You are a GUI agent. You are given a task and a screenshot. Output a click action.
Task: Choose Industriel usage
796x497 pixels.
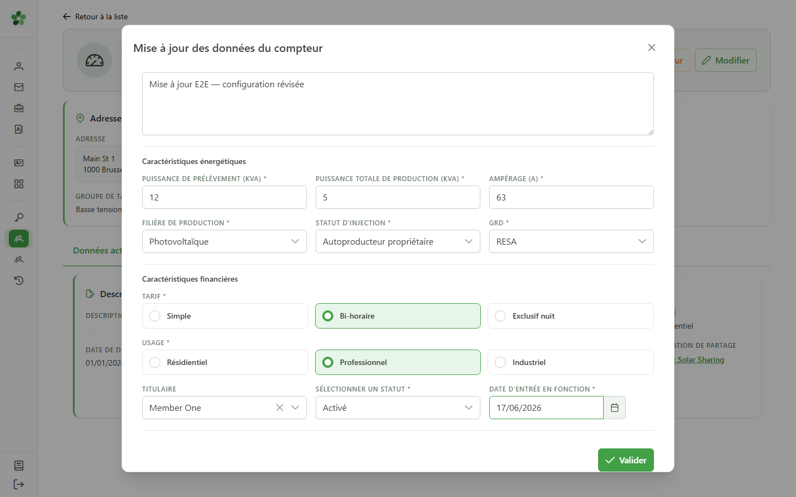[570, 362]
